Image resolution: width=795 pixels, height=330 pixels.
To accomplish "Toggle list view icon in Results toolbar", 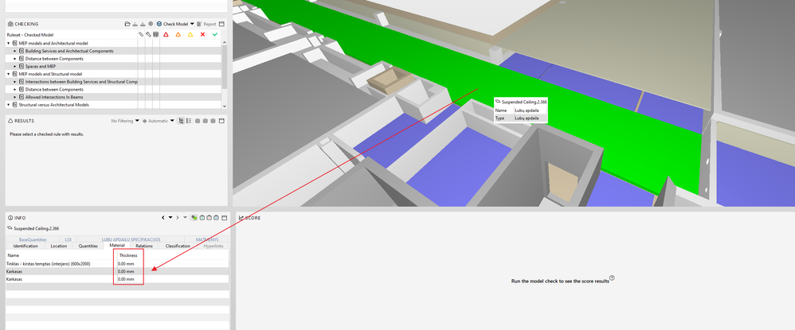I will (x=189, y=121).
